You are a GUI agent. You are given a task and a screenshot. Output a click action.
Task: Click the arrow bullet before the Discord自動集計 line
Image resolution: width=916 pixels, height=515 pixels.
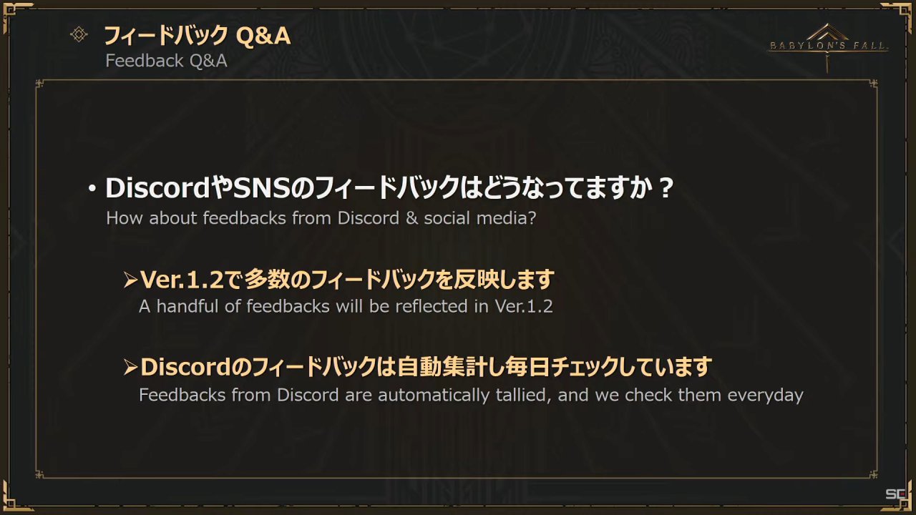point(130,368)
